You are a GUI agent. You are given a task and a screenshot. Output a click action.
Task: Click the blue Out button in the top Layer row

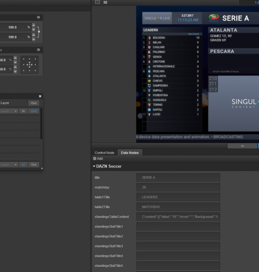pyautogui.click(x=34, y=111)
